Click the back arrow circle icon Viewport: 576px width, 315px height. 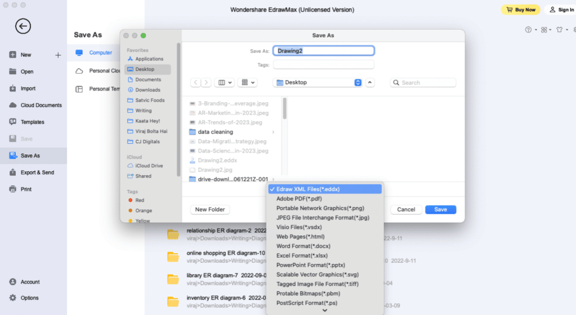[22, 26]
